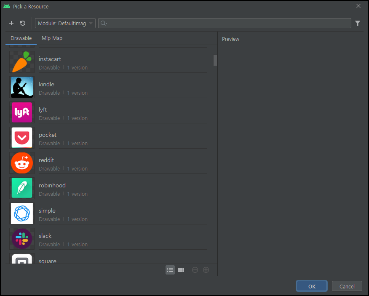Click the simple resource name
369x296 pixels.
pyautogui.click(x=47, y=211)
